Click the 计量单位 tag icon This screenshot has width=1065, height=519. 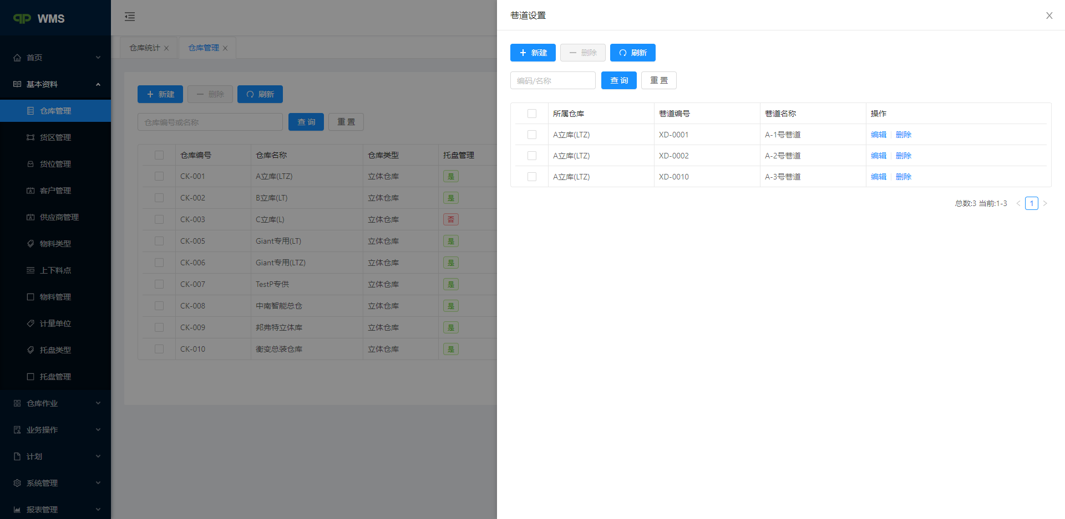point(31,323)
